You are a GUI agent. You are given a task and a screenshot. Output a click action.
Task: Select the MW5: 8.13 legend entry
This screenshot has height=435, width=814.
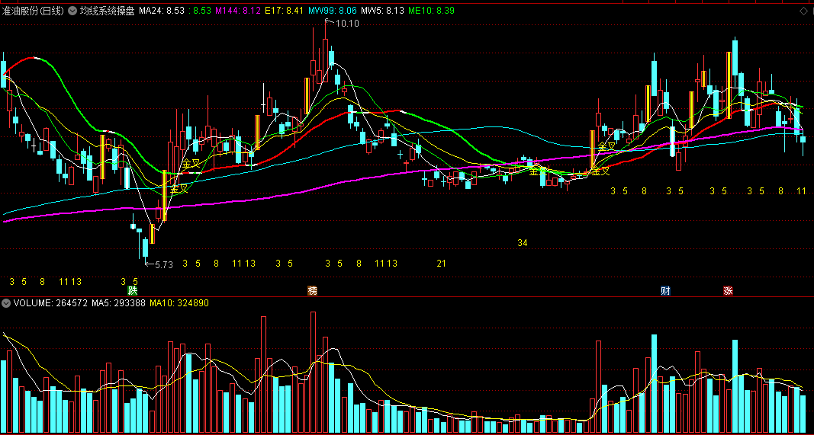(382, 11)
